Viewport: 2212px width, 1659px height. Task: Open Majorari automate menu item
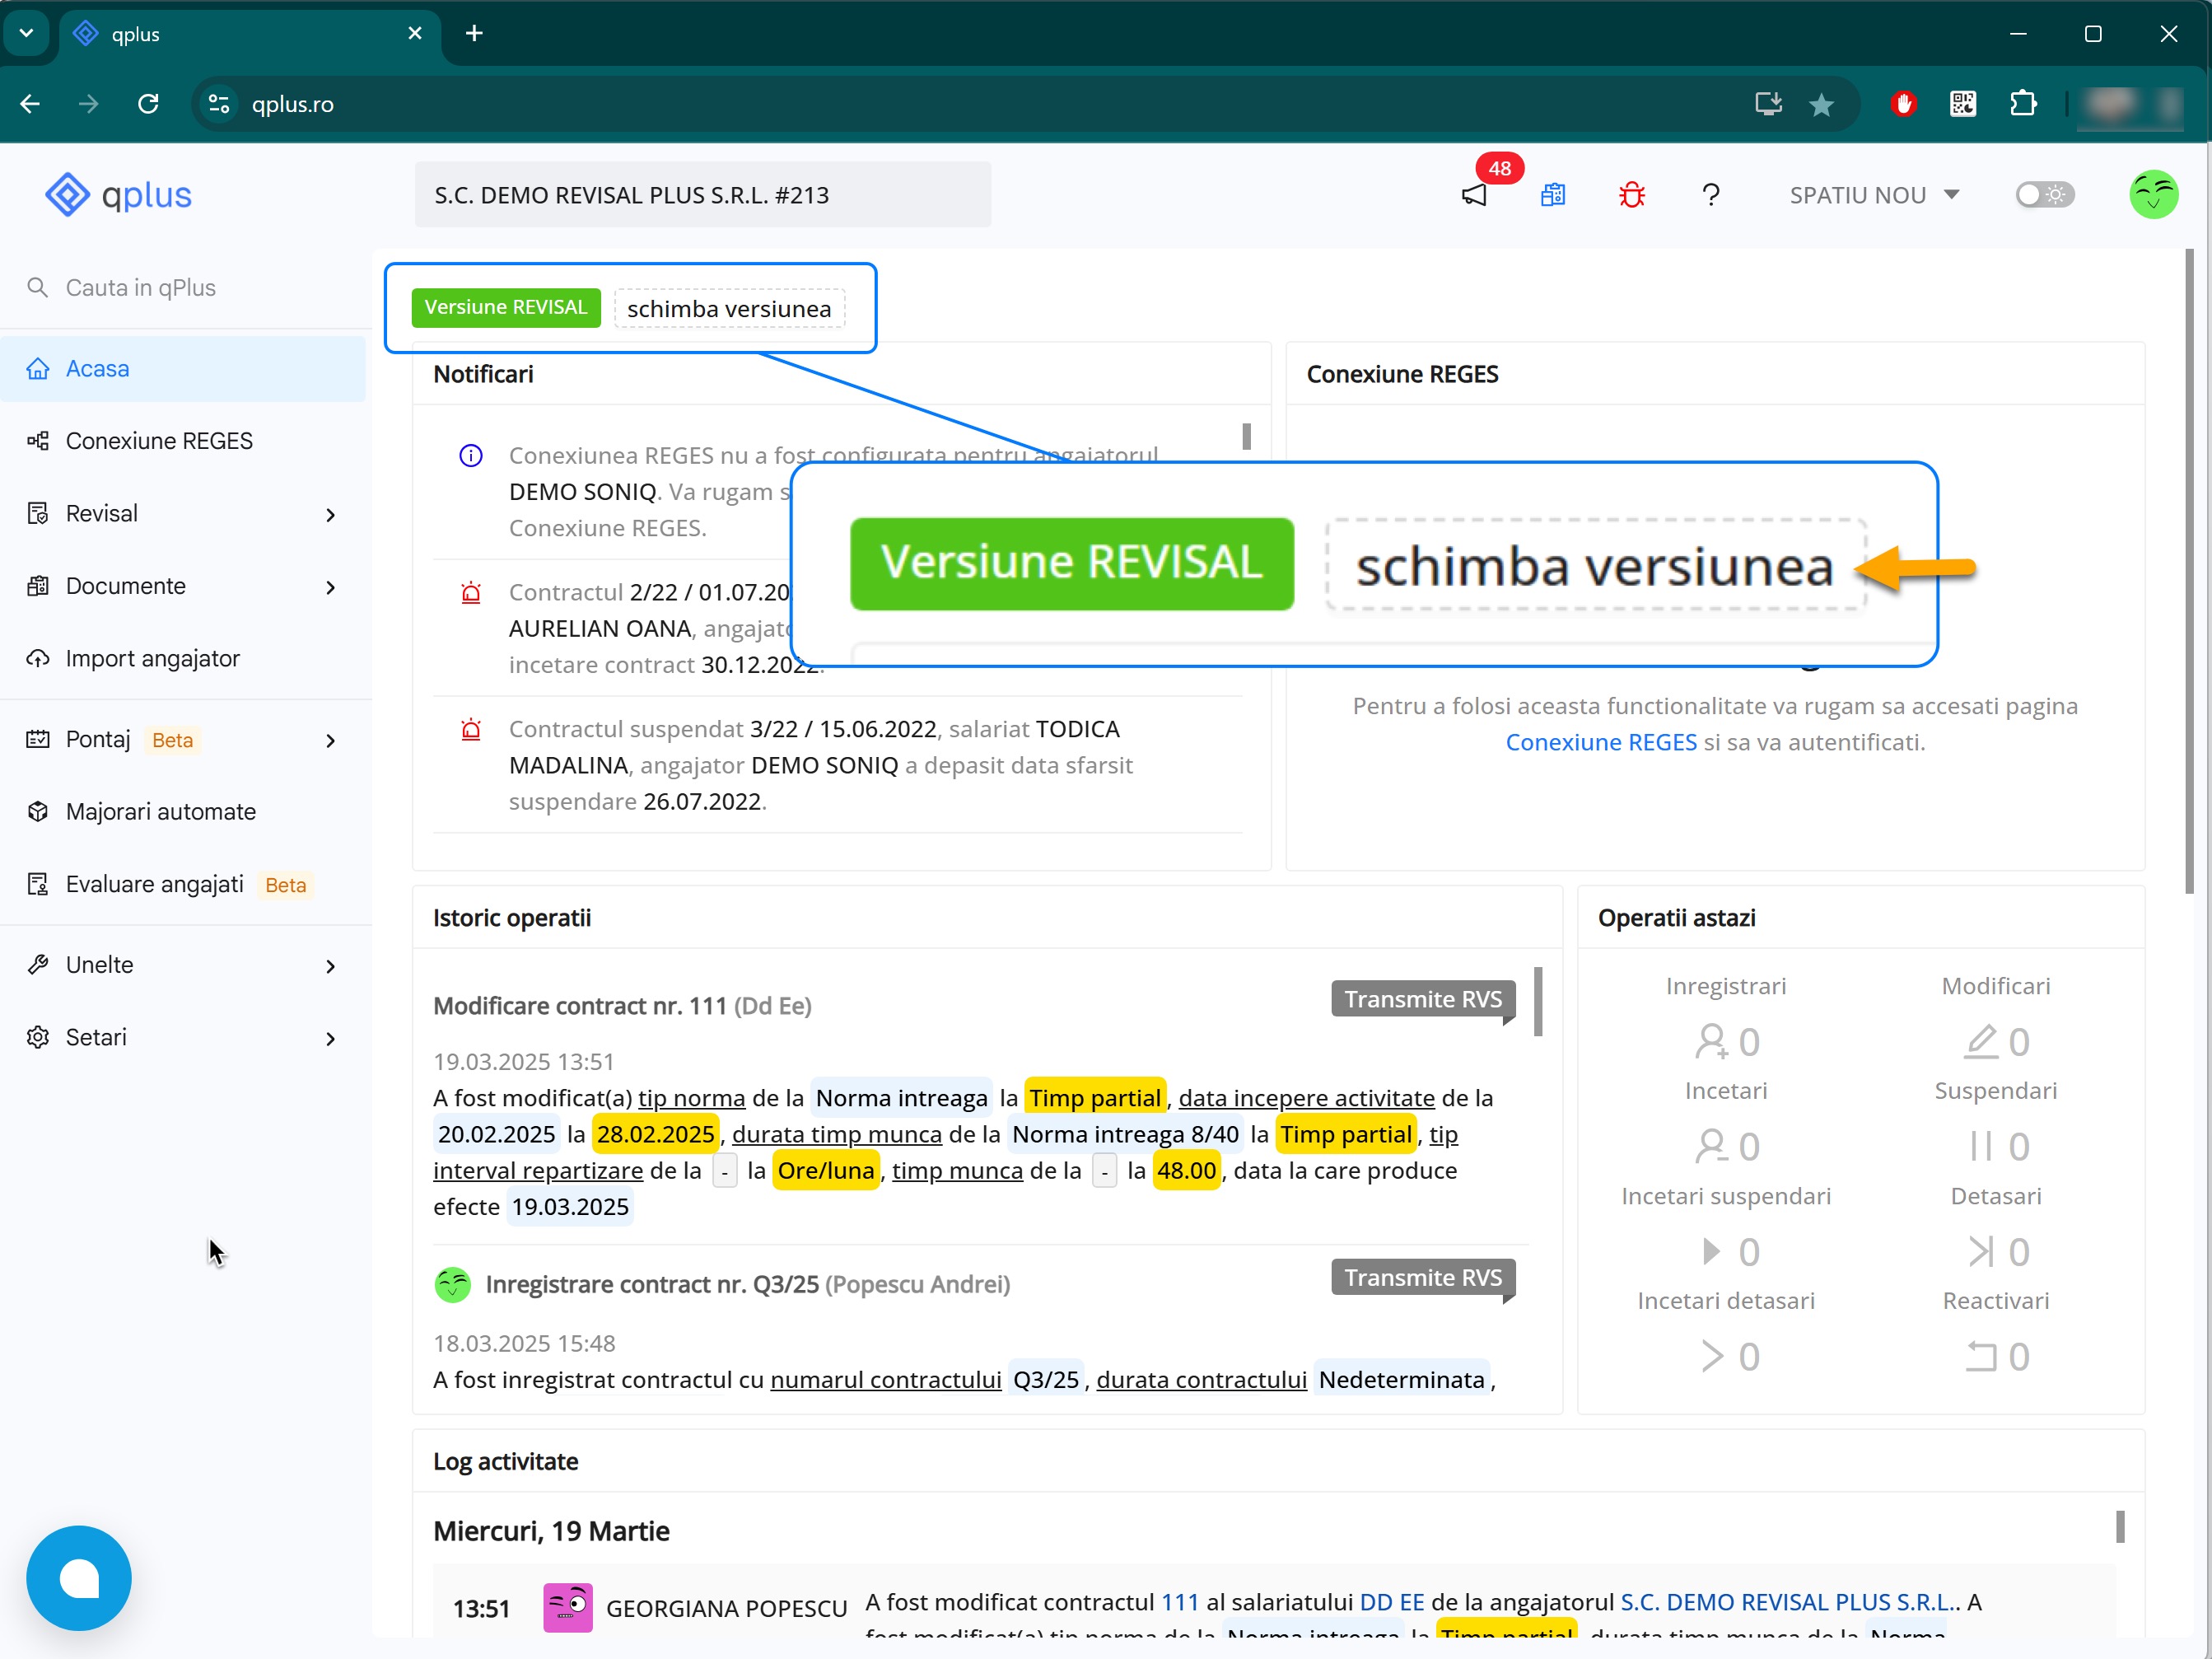[x=183, y=812]
